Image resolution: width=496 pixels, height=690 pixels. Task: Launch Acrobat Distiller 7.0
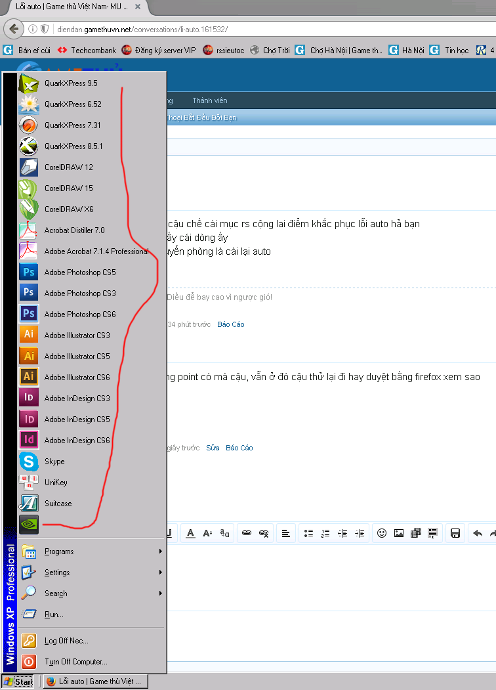(74, 230)
